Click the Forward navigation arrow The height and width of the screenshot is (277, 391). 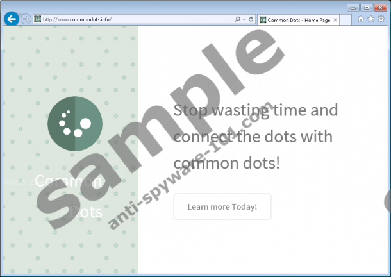(26, 19)
